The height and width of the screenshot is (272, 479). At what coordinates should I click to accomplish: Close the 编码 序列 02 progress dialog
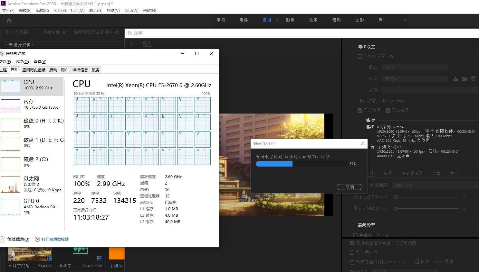point(363,143)
